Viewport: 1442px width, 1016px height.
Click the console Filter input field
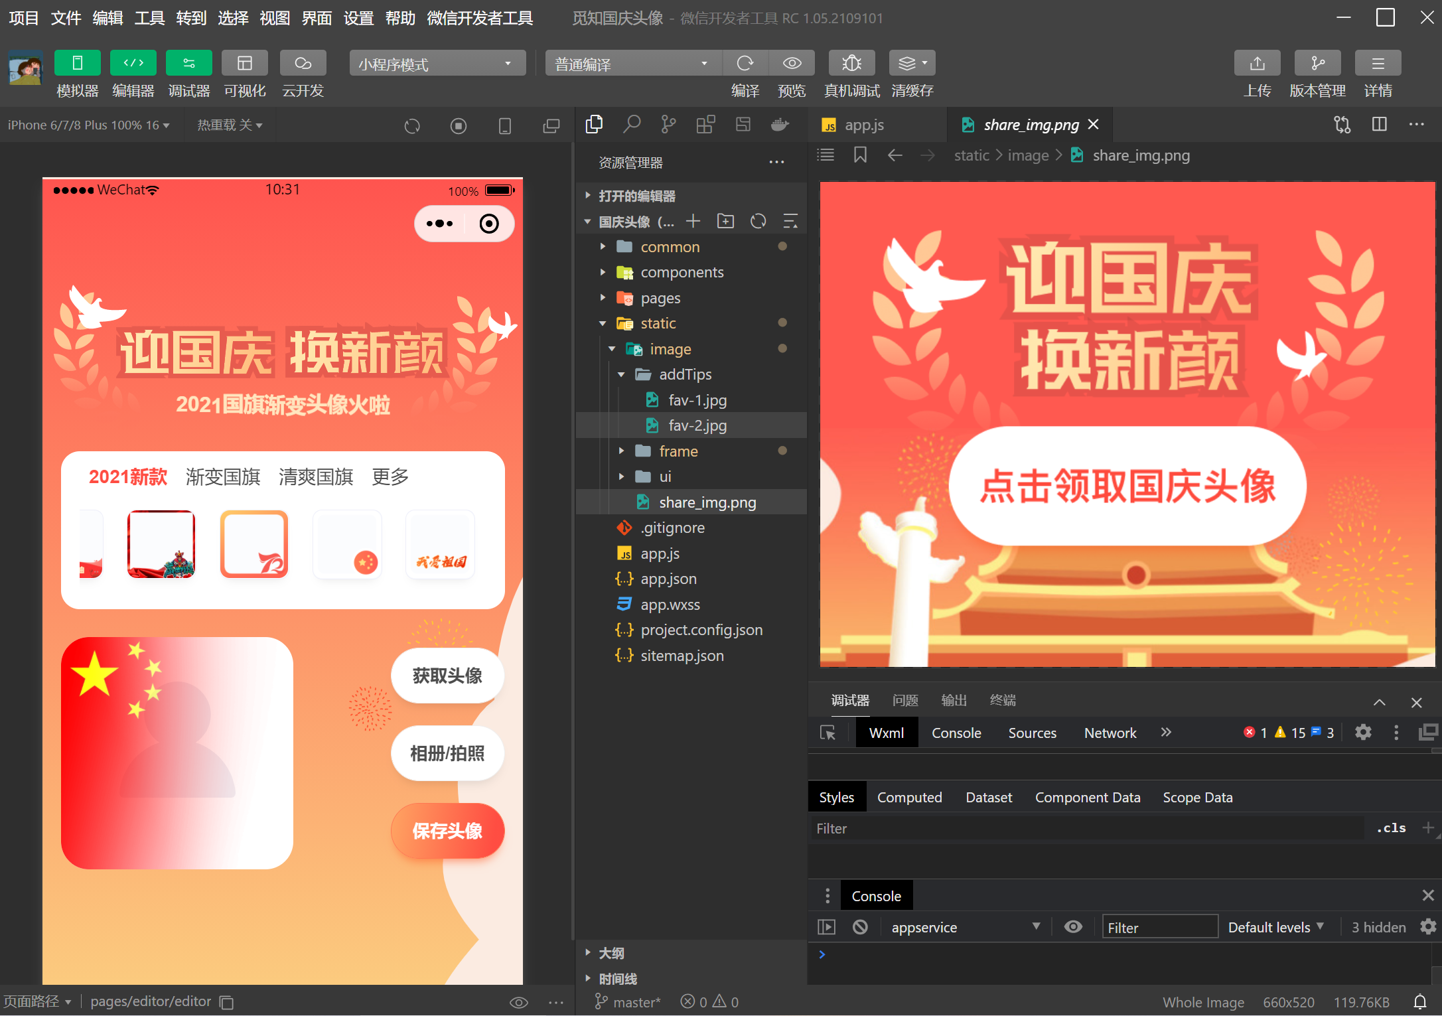coord(1160,927)
